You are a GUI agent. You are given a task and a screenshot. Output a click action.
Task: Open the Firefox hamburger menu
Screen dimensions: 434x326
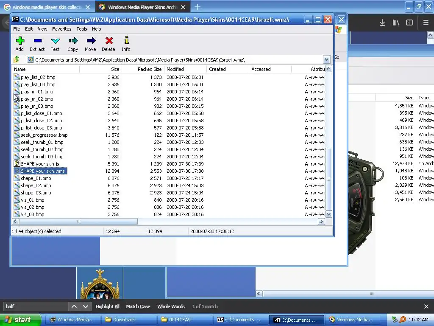coord(426,22)
